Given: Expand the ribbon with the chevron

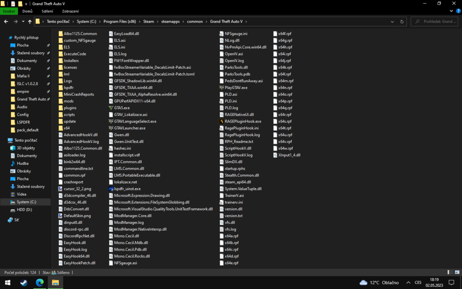Looking at the screenshot, I should [451, 11].
